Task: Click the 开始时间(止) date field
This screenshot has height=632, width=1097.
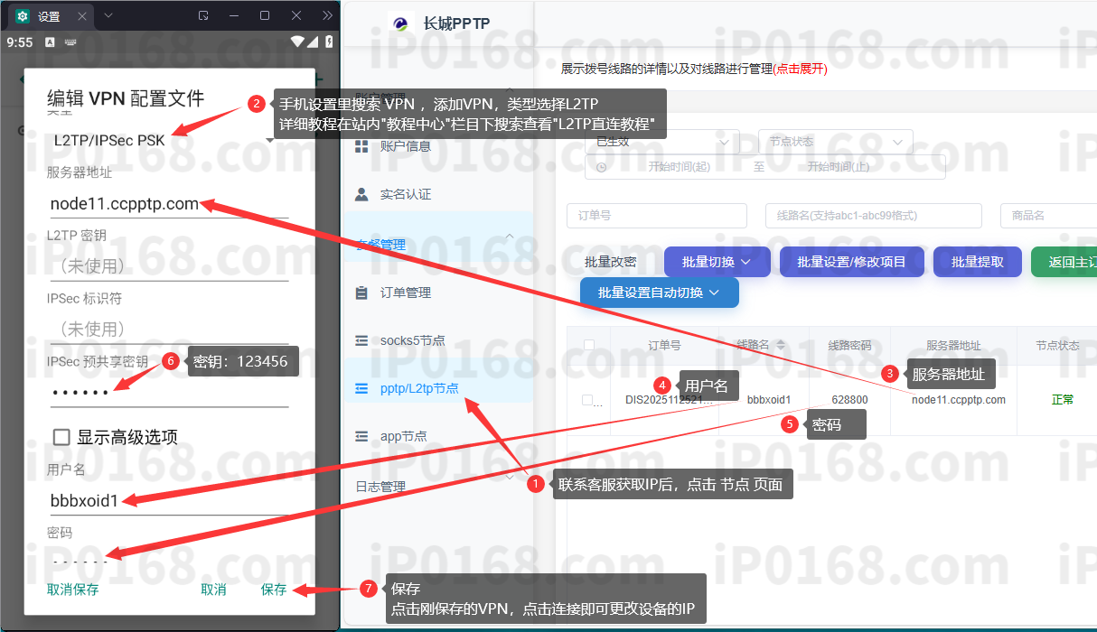Action: pos(838,167)
